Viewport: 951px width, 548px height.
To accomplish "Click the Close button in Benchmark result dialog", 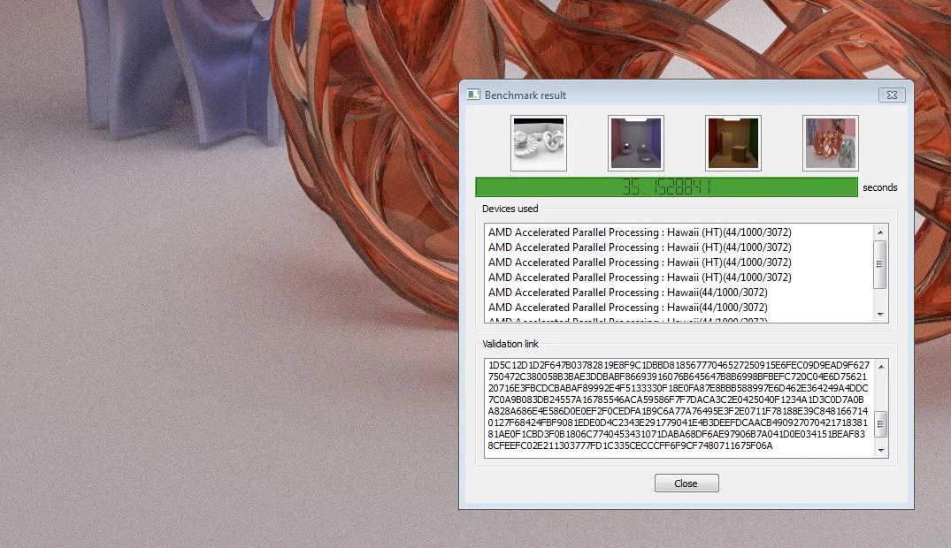I will pyautogui.click(x=686, y=483).
